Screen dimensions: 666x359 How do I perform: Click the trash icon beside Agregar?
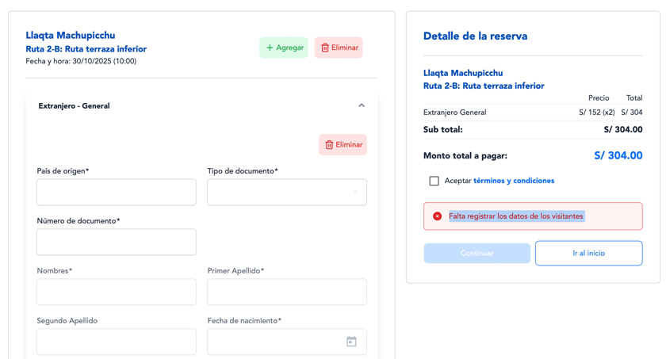[x=325, y=48]
